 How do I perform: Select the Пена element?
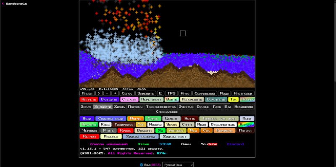point(247,119)
